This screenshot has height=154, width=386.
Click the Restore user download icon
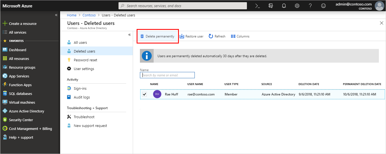coord(182,36)
